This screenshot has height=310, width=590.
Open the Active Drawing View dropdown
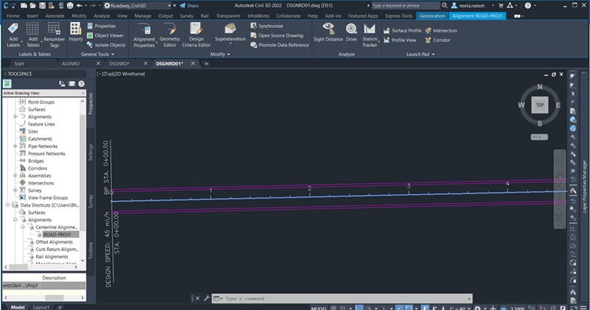pos(44,93)
